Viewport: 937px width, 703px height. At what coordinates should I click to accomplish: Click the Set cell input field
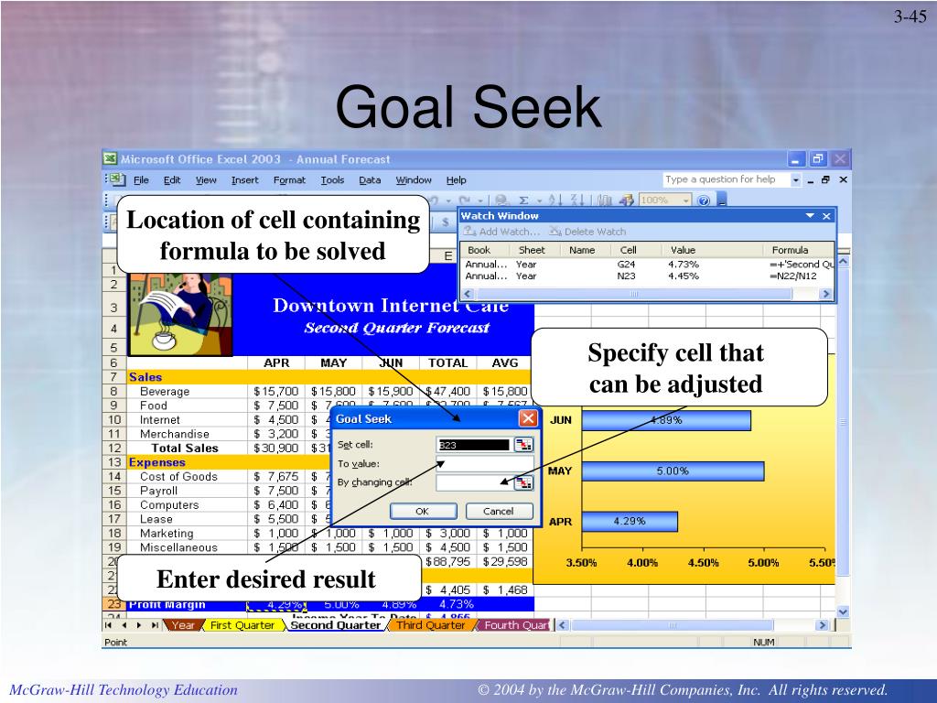point(474,445)
